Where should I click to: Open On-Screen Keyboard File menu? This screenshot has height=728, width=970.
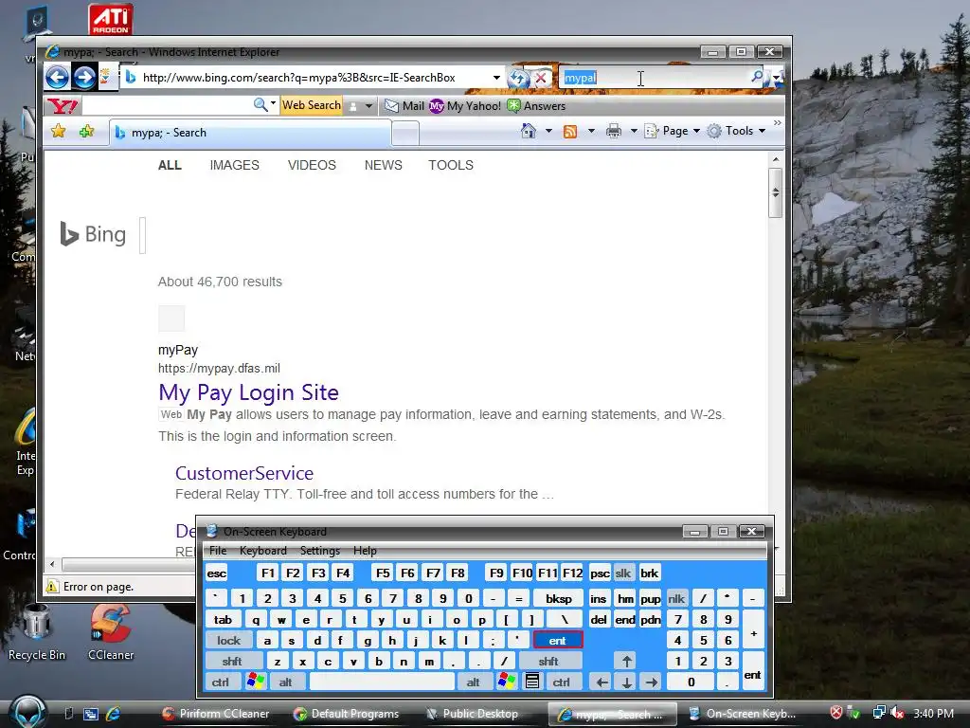pos(218,551)
